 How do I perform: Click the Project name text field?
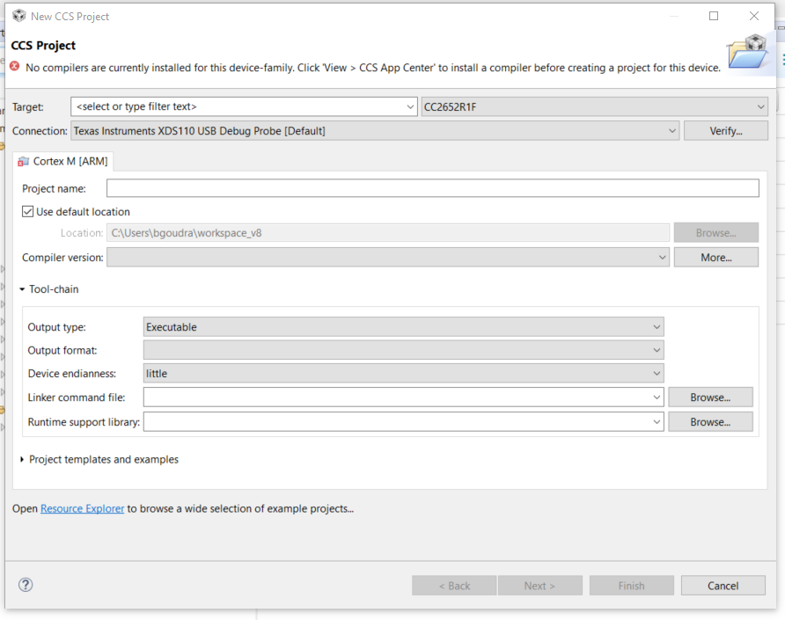pos(431,188)
